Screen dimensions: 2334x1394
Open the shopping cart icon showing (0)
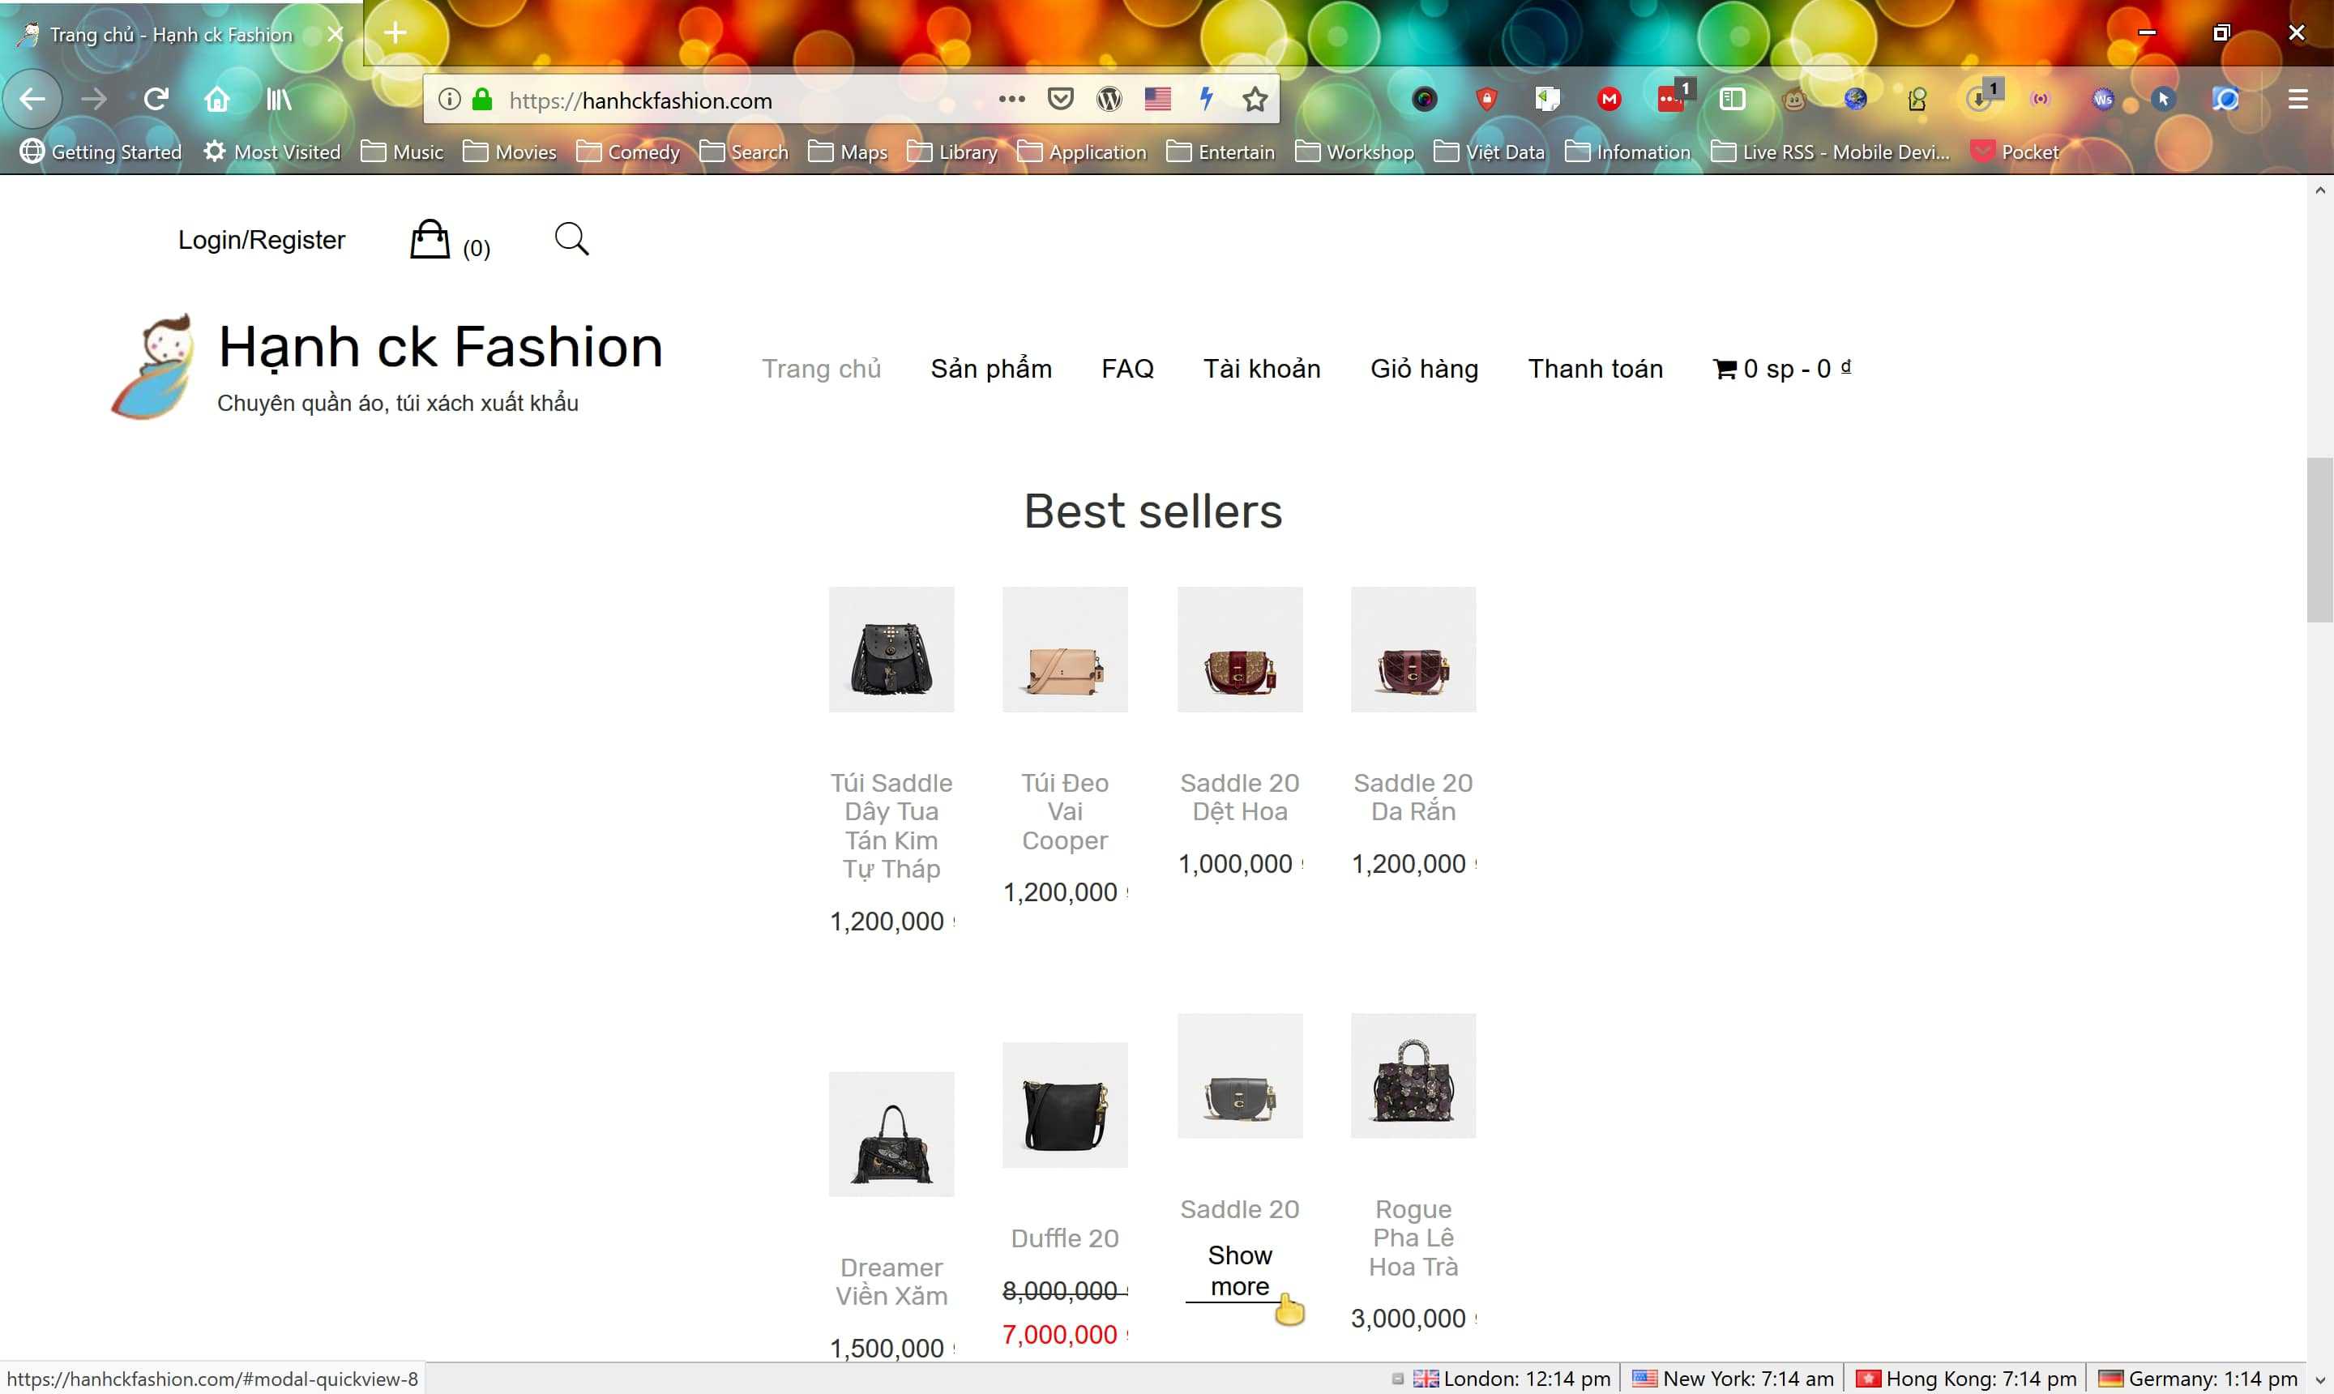[431, 240]
